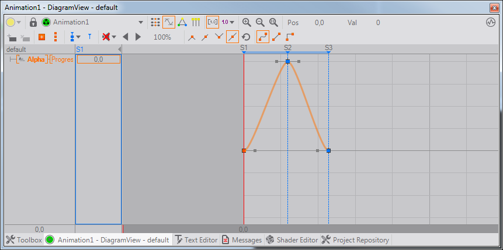Click the waveform monitor icon at top right
503x250 pixels.
tap(490, 22)
